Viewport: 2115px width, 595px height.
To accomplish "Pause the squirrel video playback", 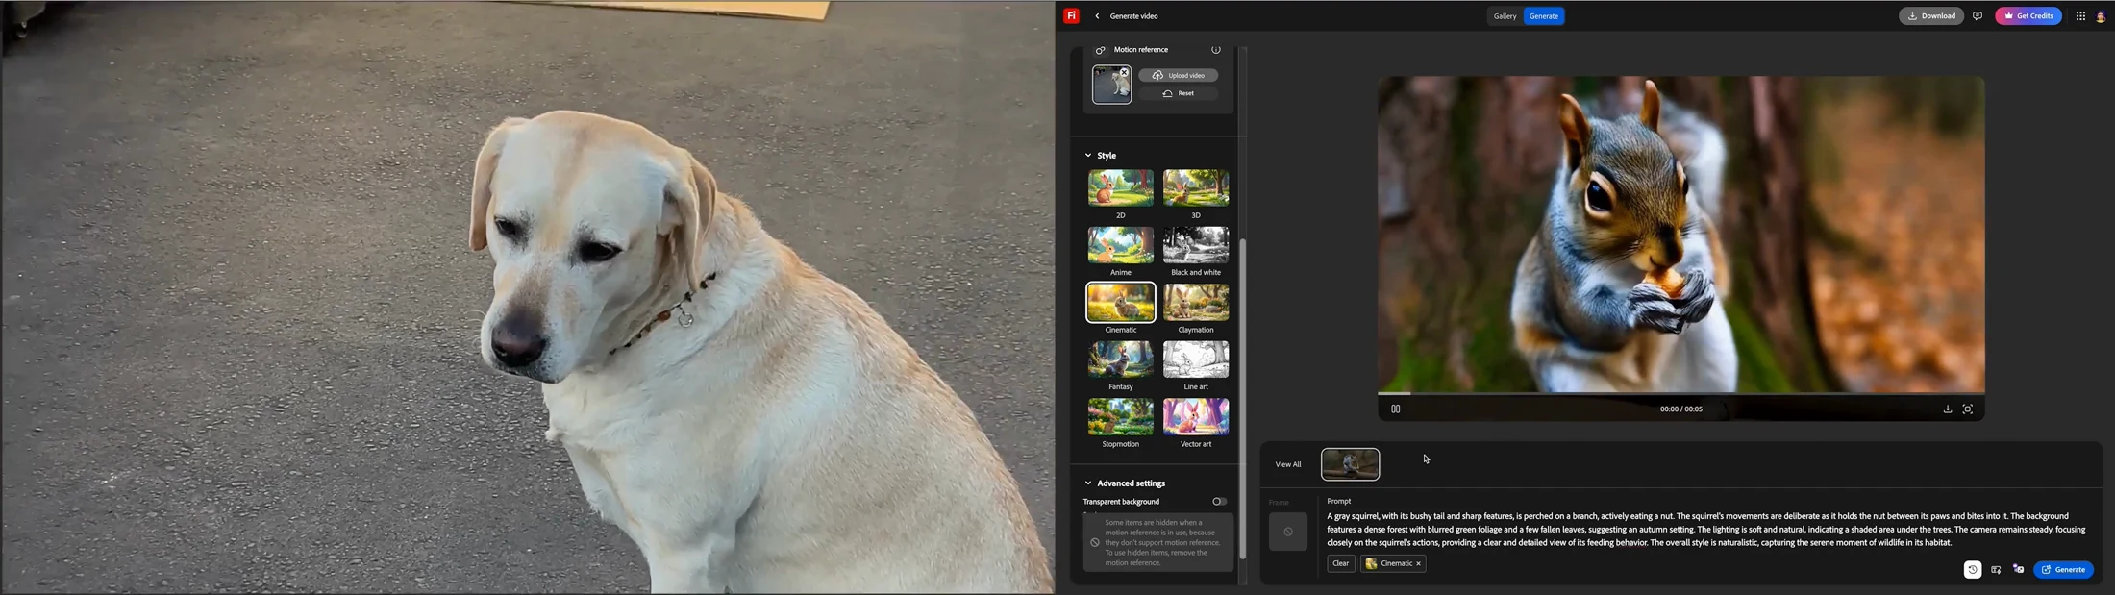I will 1395,409.
